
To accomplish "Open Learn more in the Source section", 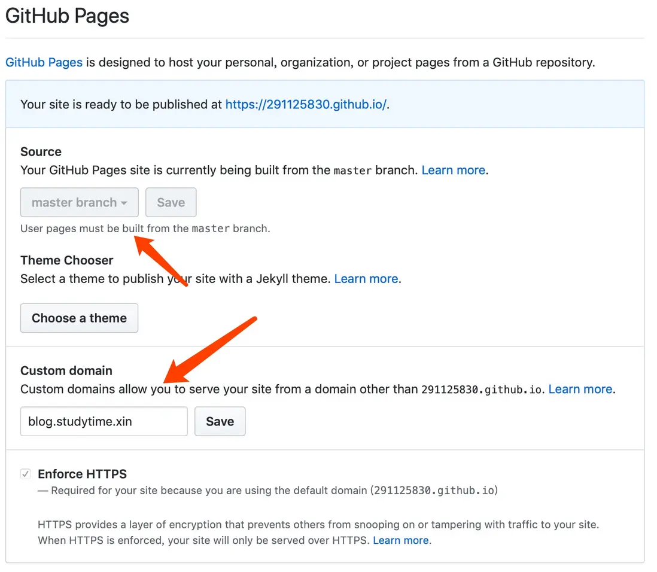I will [453, 170].
